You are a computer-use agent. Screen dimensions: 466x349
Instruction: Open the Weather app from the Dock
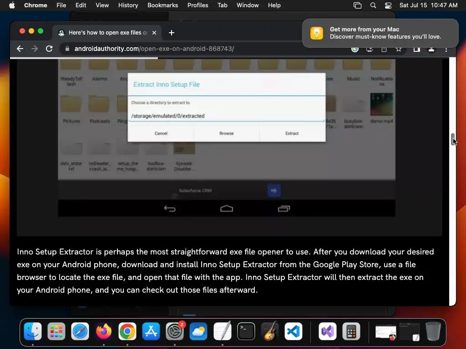coord(198,331)
